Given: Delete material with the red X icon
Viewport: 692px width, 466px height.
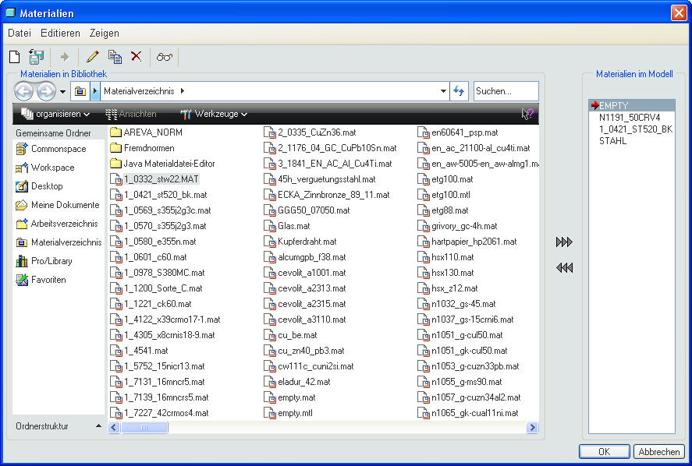Looking at the screenshot, I should 137,56.
